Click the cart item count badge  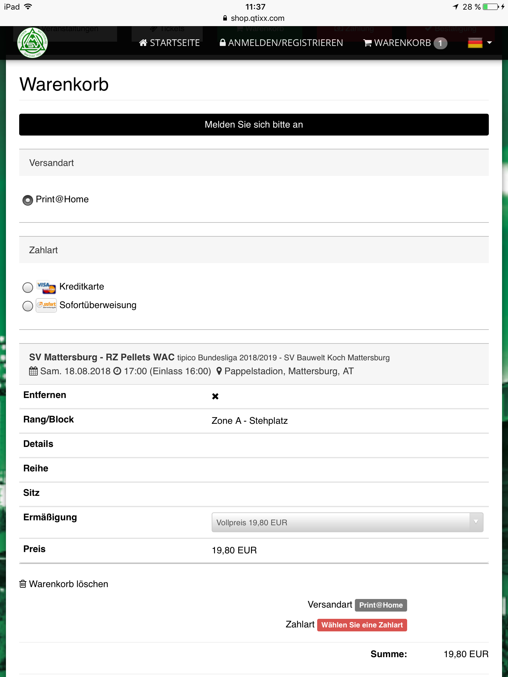click(440, 43)
